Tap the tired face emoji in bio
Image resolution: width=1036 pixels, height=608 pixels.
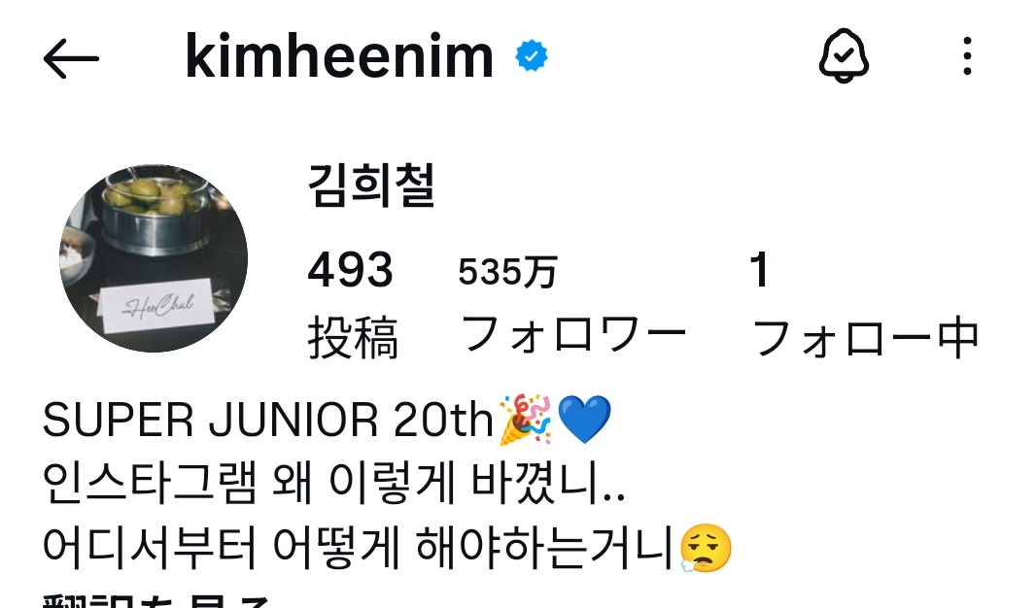click(706, 547)
